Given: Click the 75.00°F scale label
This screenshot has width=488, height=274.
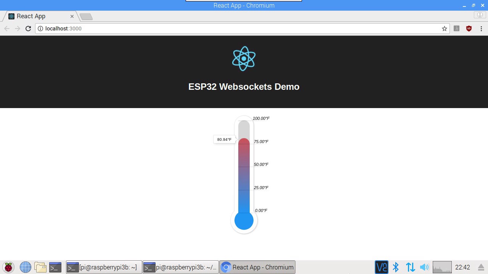Looking at the screenshot, I should (261, 142).
